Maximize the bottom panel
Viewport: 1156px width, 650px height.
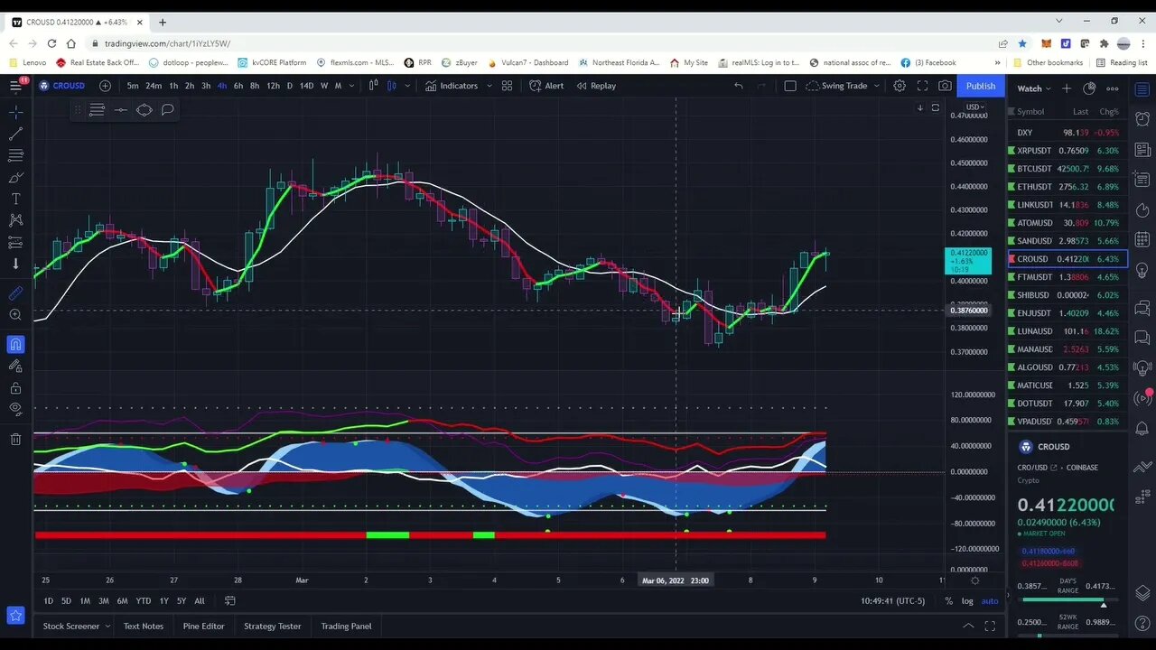[990, 626]
